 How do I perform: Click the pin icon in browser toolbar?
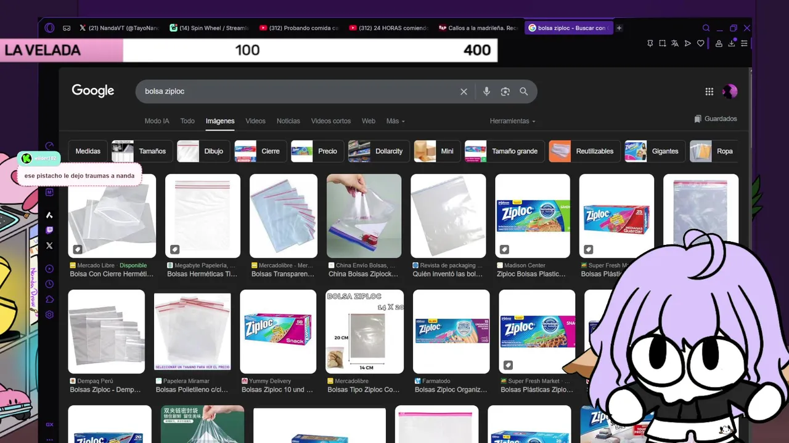(x=650, y=43)
